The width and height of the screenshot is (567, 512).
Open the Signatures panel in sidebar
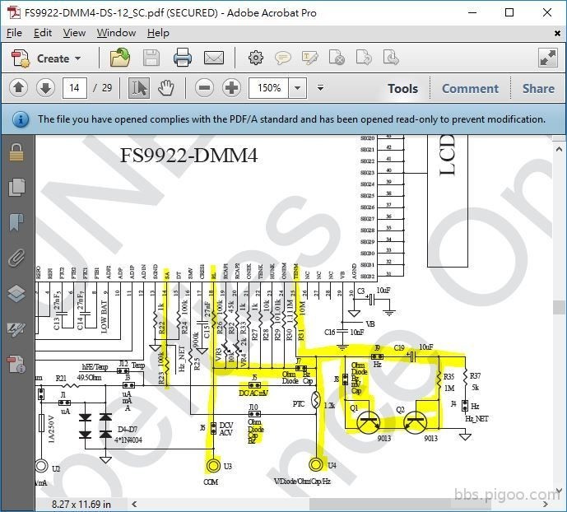click(16, 328)
